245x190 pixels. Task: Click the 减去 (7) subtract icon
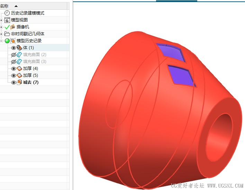(19, 82)
